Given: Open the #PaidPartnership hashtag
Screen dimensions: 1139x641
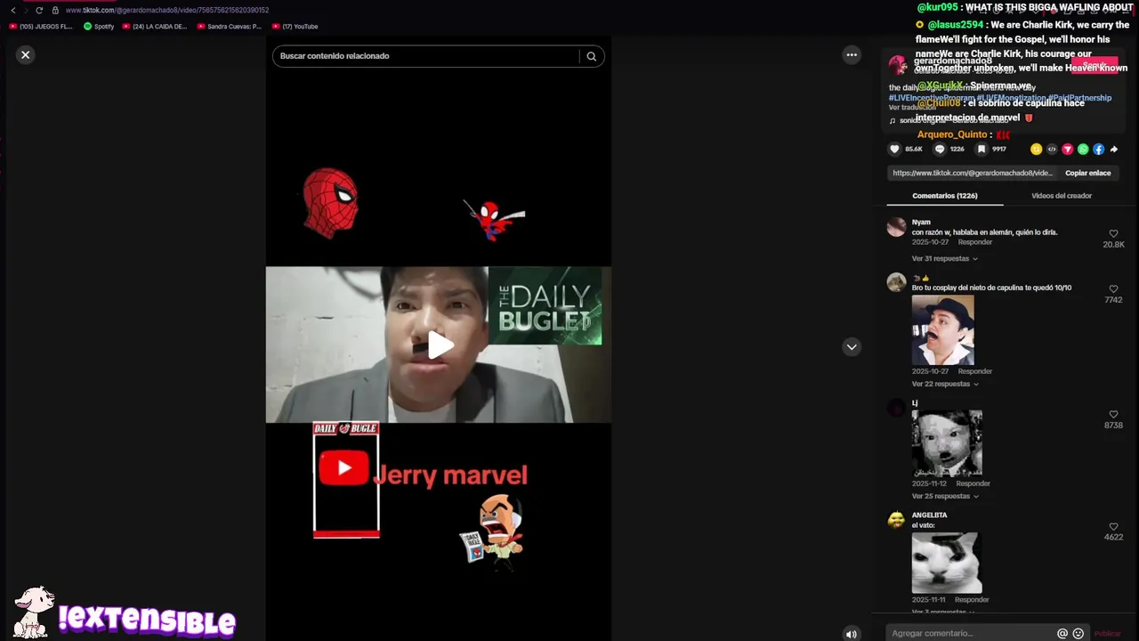Looking at the screenshot, I should pos(1079,98).
